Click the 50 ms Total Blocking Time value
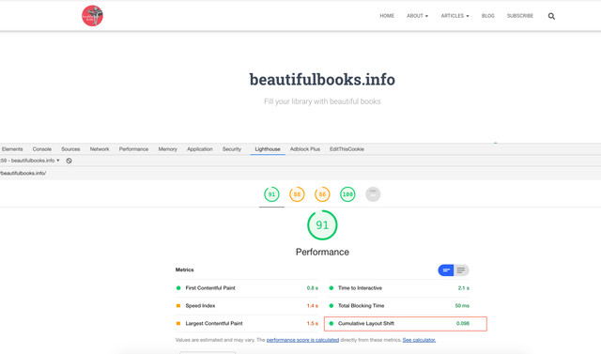 coord(462,306)
